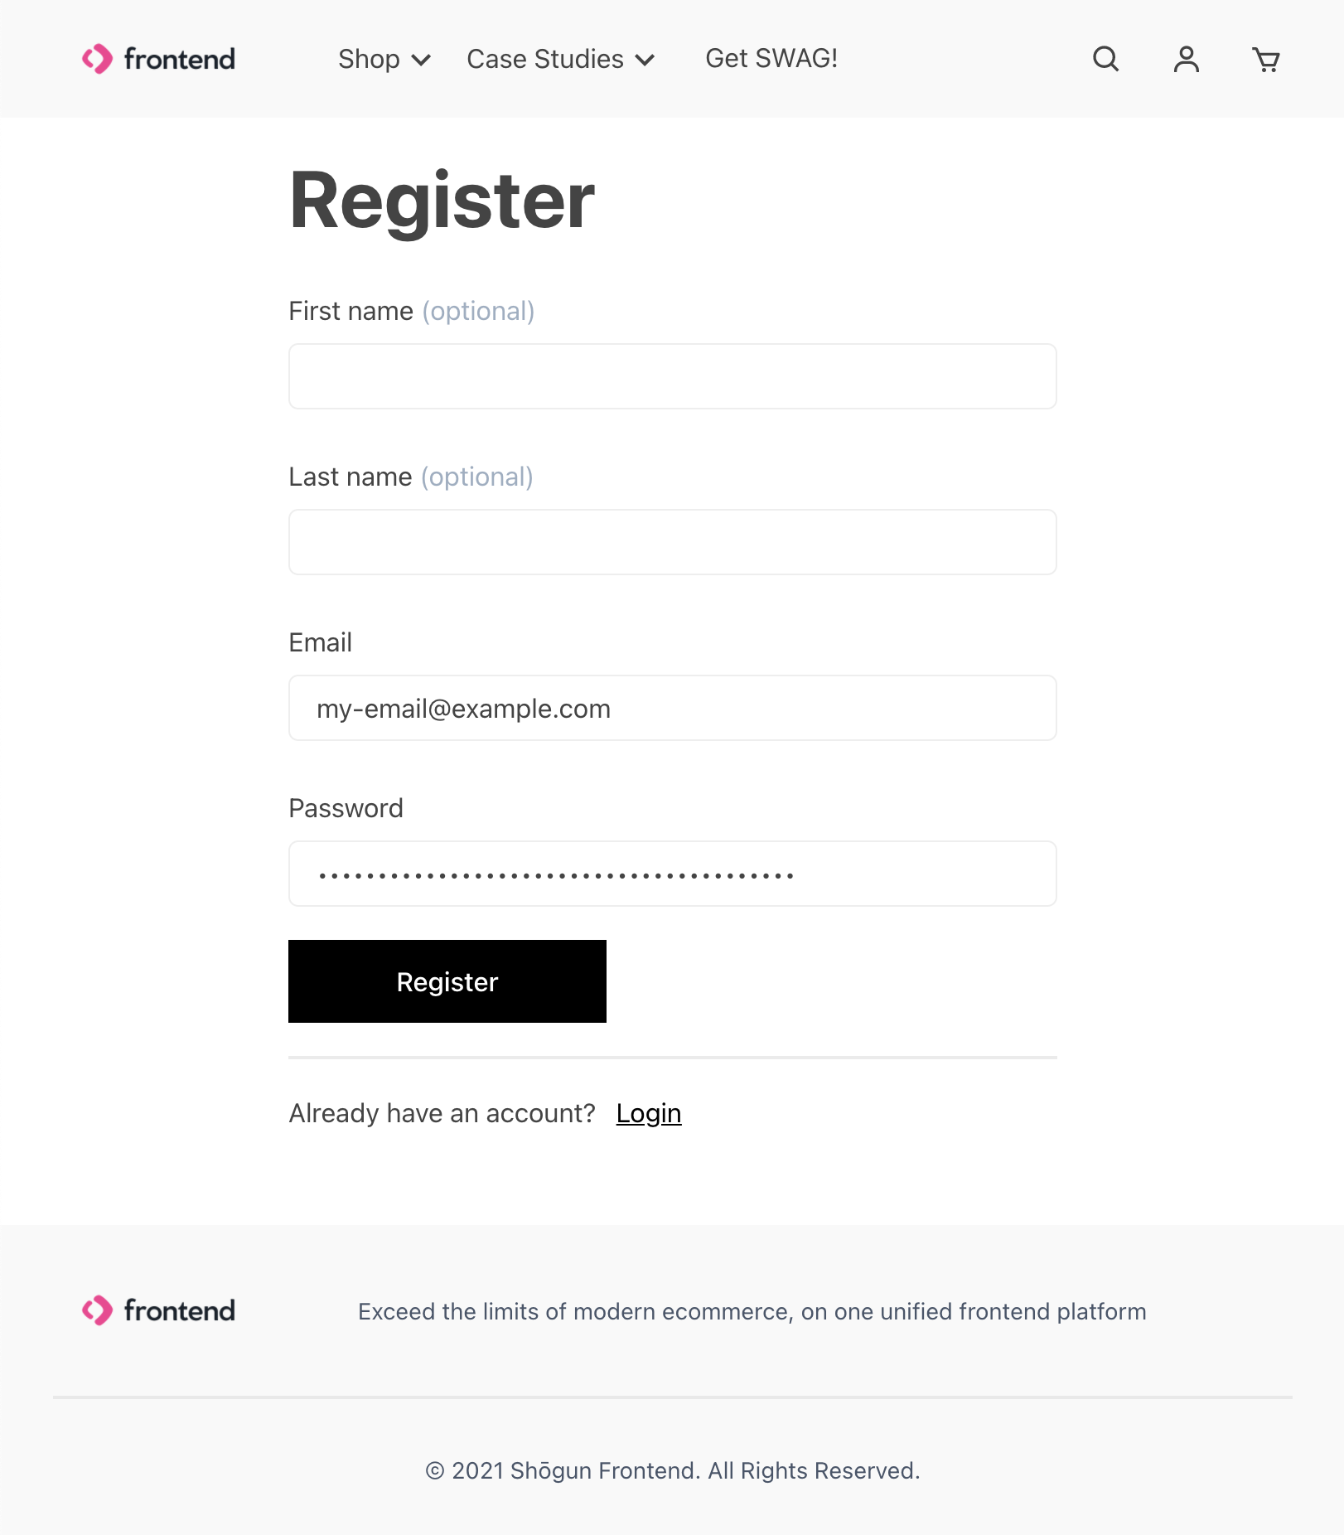This screenshot has height=1535, width=1344.
Task: Expand the Shop dropdown chevron
Action: [421, 60]
